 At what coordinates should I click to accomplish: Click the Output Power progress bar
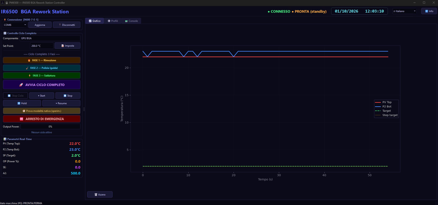click(50, 127)
